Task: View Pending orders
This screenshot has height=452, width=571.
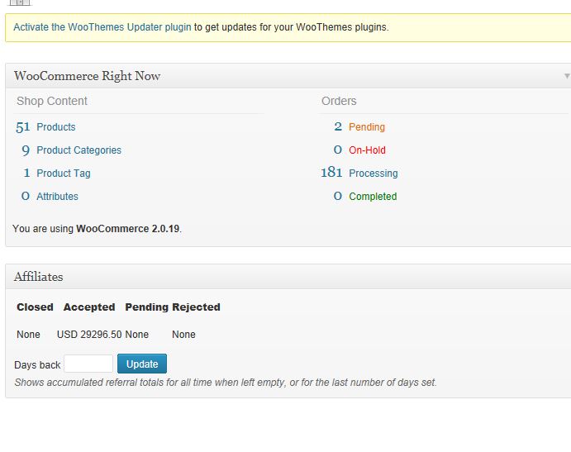Action: click(367, 127)
